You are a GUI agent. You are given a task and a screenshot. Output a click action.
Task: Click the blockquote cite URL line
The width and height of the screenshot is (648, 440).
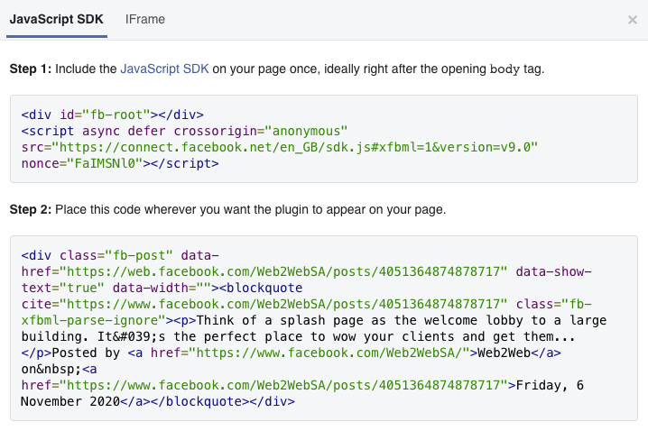[x=264, y=304]
